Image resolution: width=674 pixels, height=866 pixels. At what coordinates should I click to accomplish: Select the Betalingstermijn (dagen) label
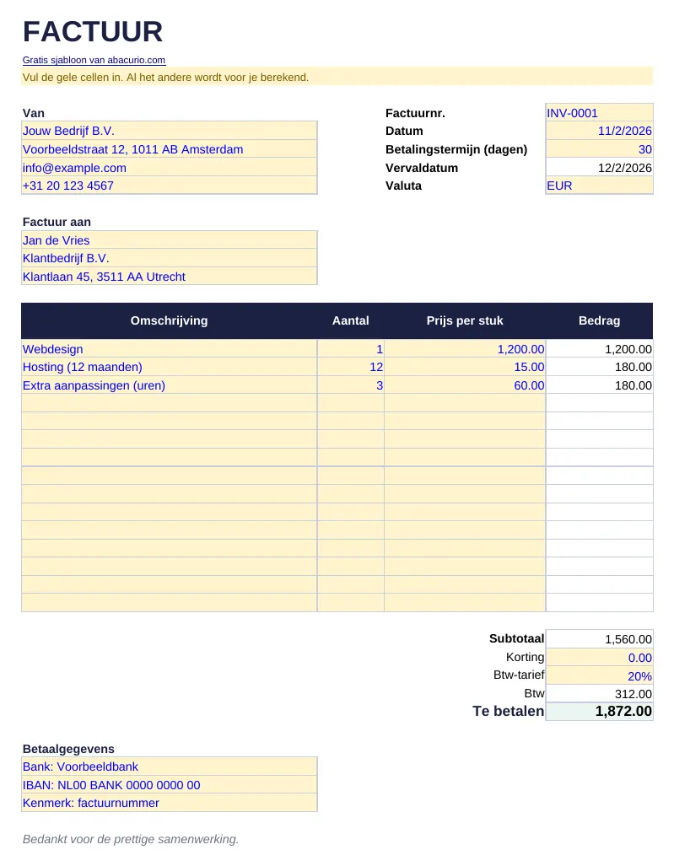[456, 149]
